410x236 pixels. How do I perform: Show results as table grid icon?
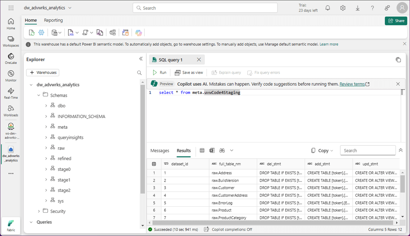tap(202, 150)
